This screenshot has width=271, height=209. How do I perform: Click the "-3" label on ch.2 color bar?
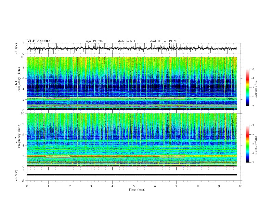pos(253,125)
